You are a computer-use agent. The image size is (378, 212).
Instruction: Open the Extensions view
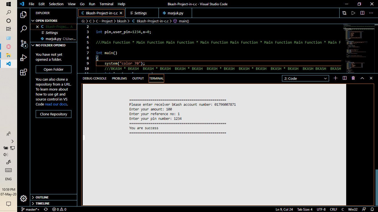24,72
